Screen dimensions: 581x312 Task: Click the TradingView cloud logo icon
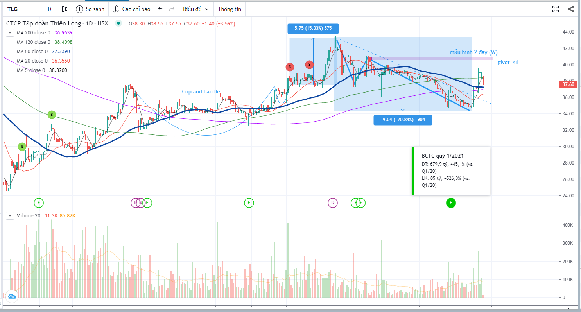coord(11,296)
